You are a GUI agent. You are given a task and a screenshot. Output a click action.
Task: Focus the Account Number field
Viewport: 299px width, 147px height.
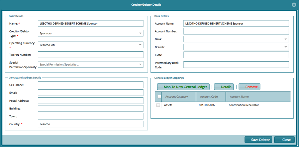tap(236, 31)
